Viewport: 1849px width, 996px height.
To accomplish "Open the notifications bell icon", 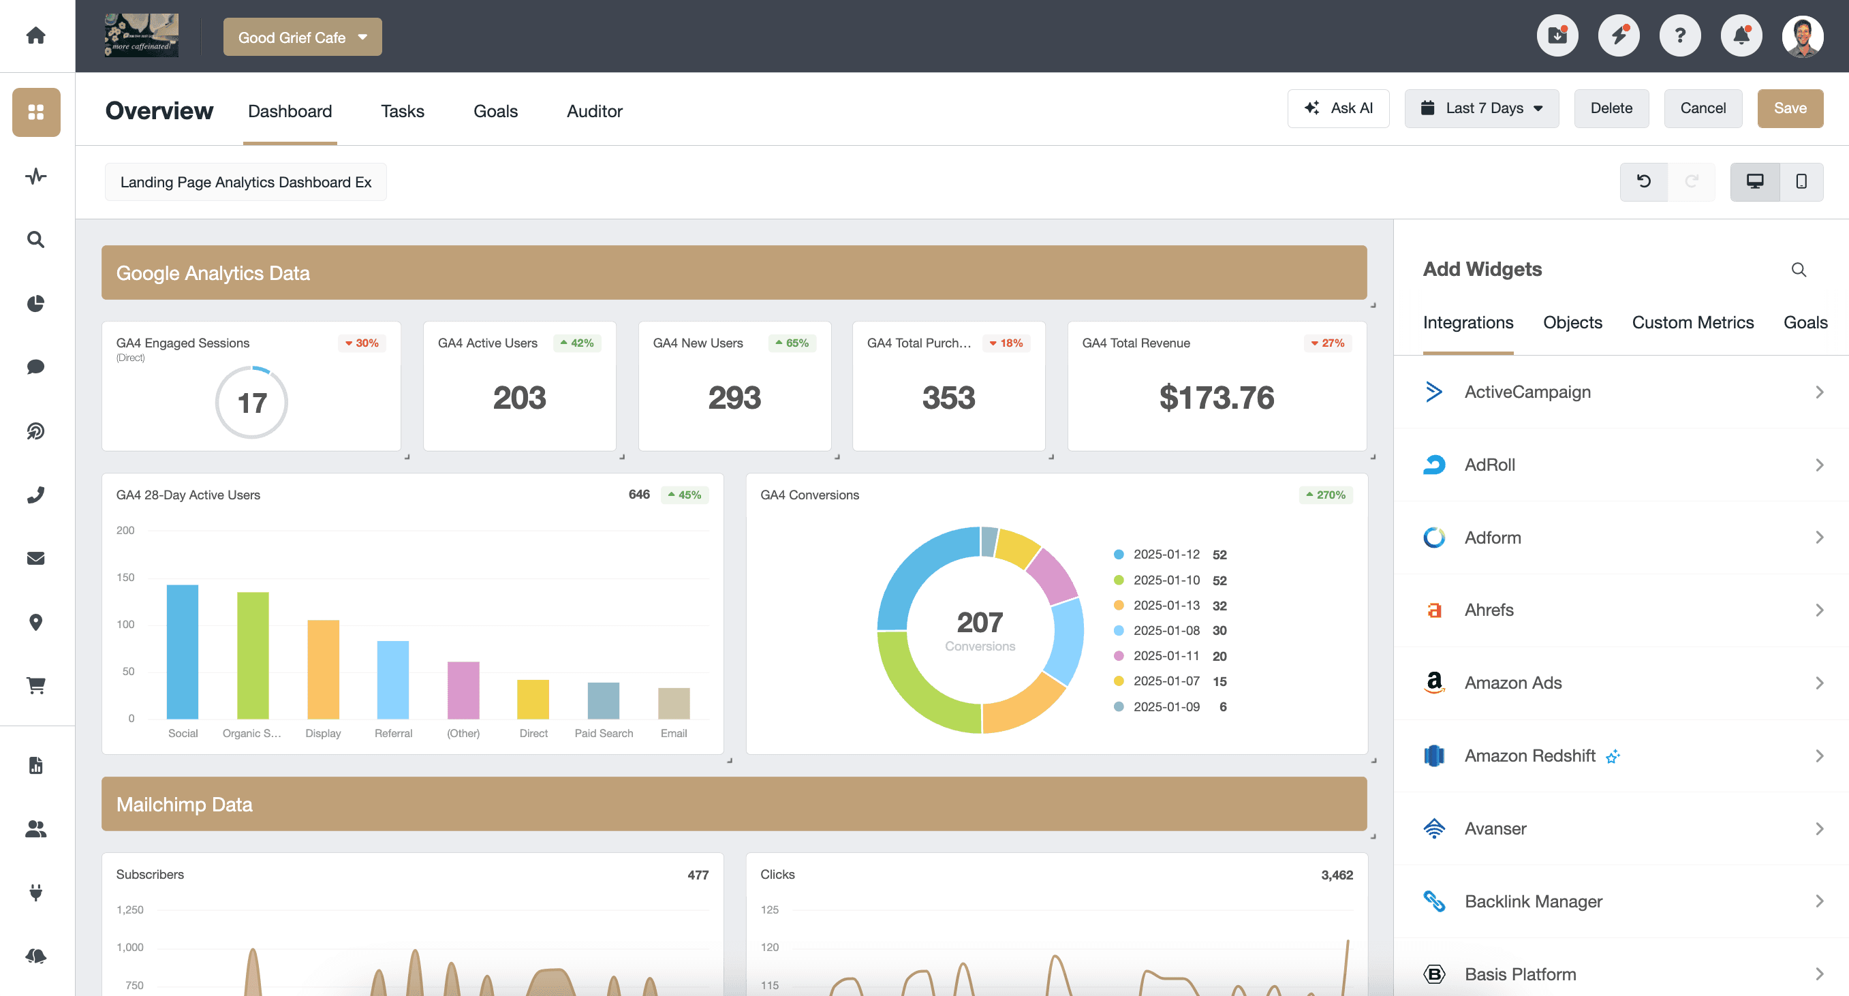I will tap(1741, 35).
